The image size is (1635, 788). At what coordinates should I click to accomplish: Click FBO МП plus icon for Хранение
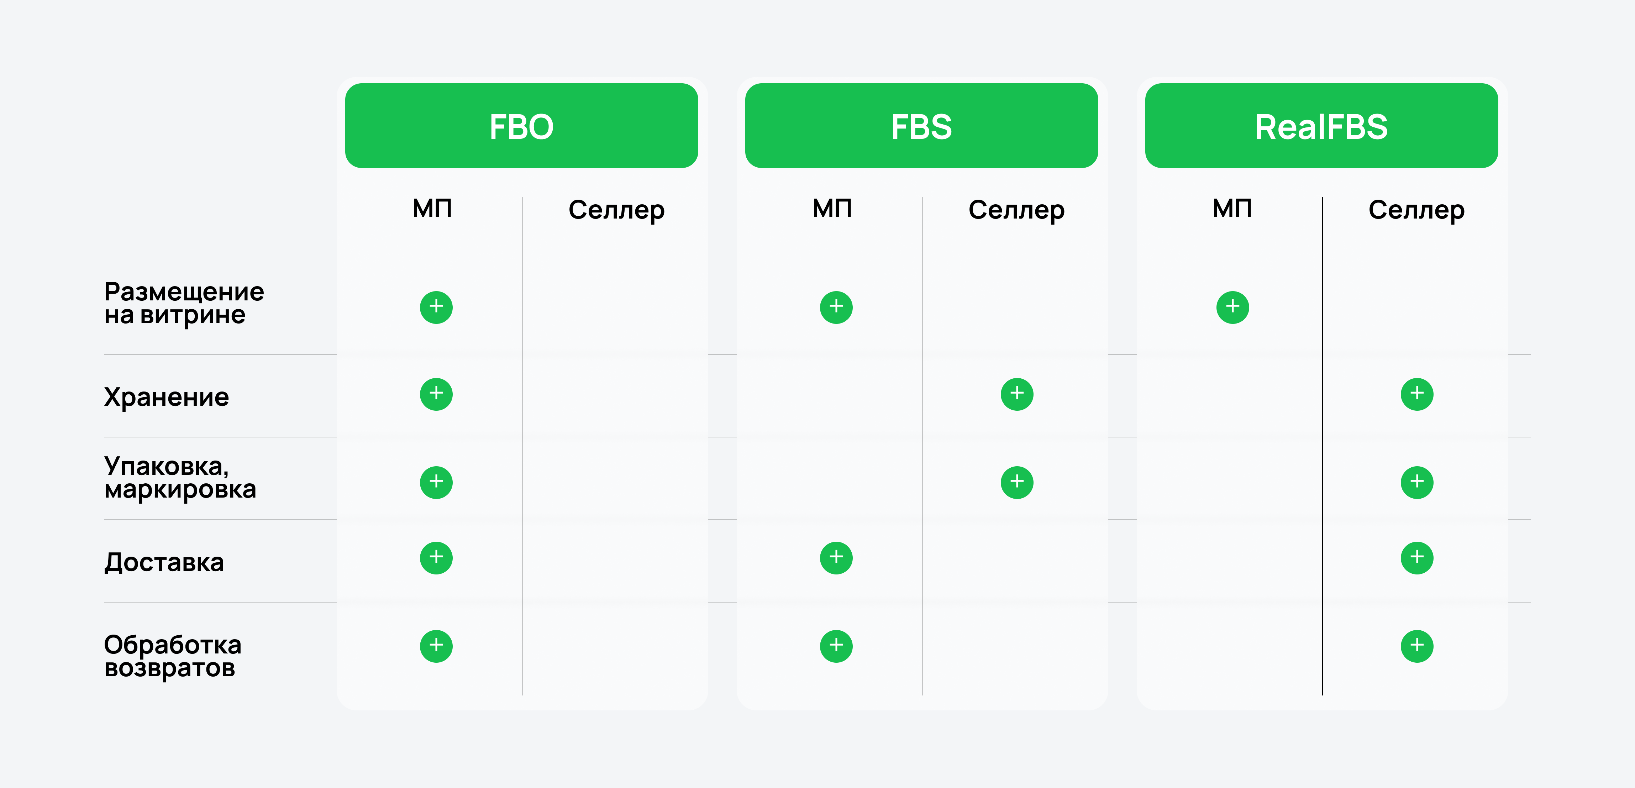[436, 394]
